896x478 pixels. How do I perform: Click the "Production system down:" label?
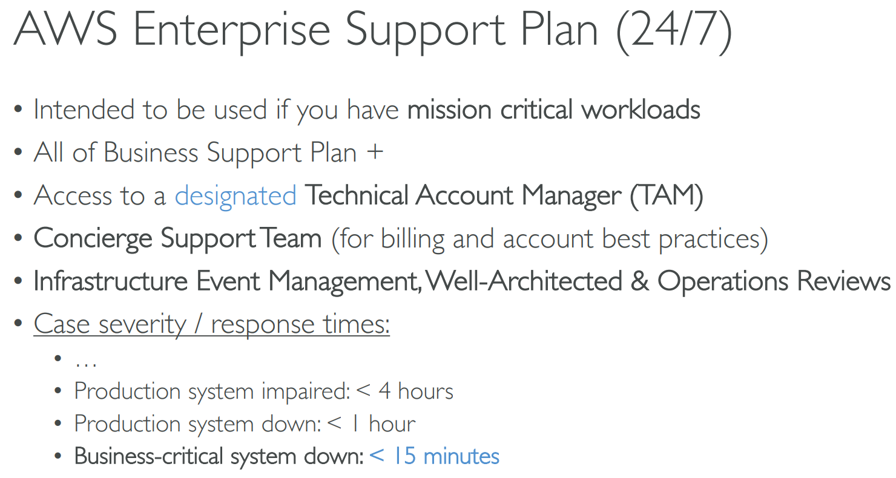coord(197,424)
